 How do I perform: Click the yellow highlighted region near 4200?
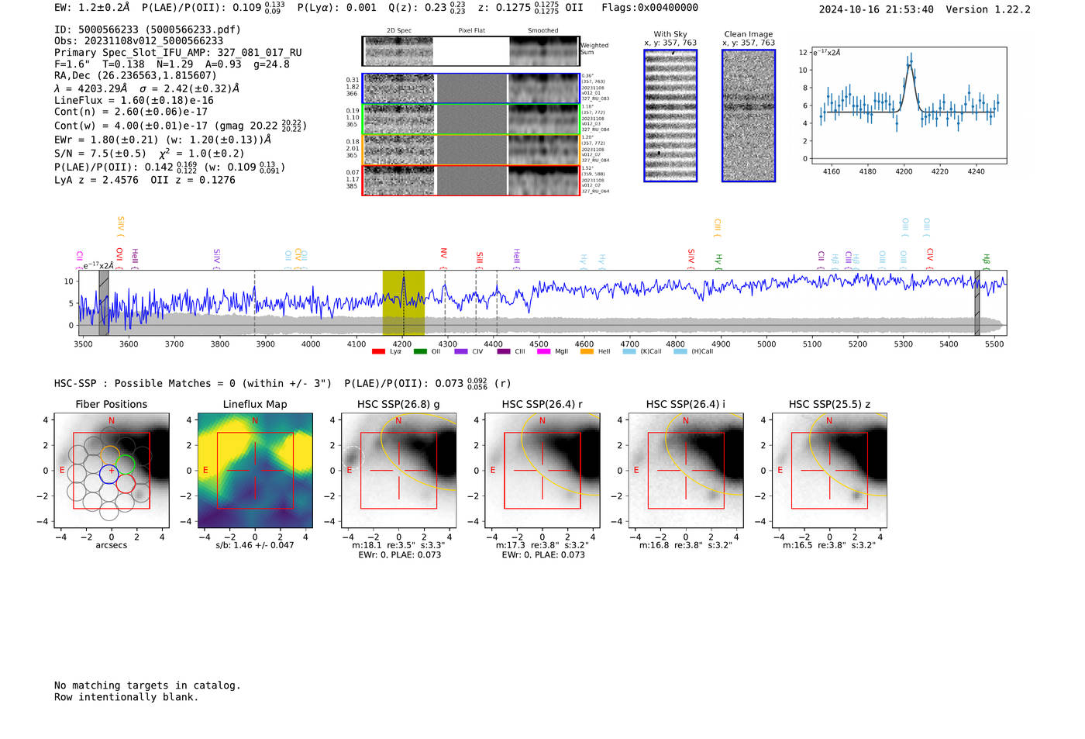tap(403, 303)
